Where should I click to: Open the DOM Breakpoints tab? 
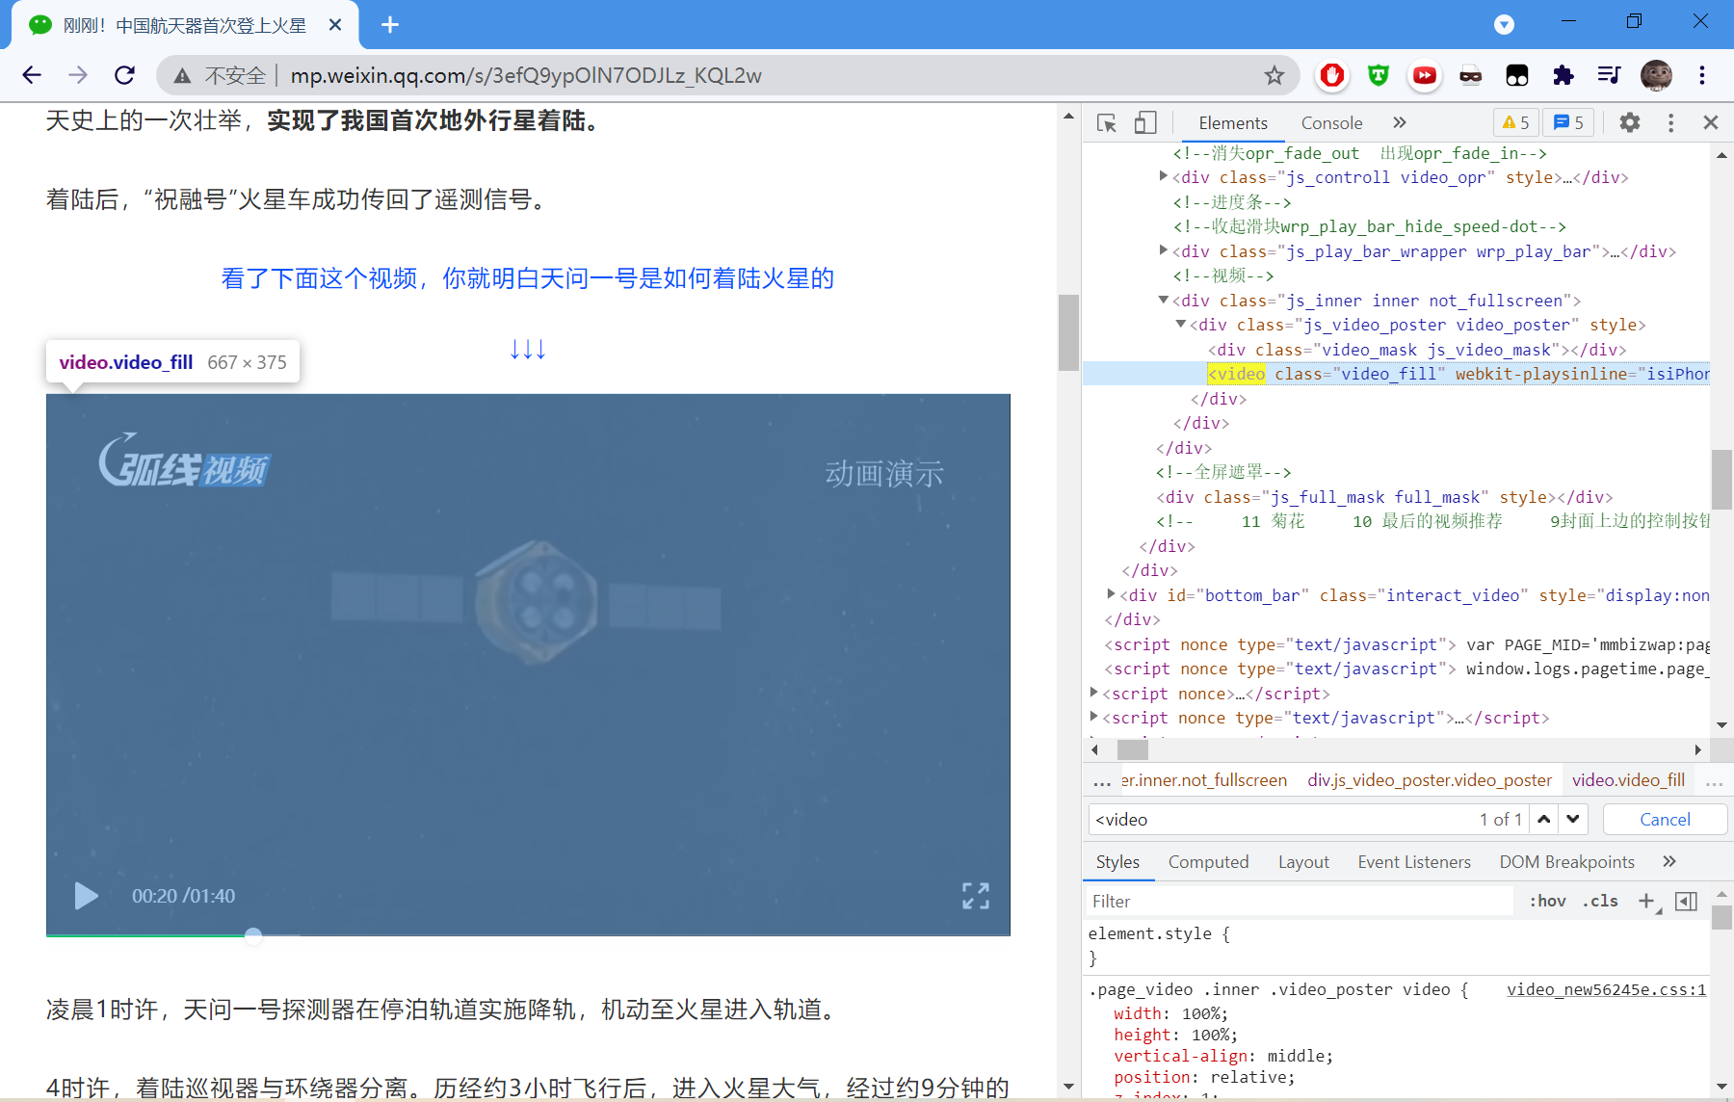(x=1566, y=862)
